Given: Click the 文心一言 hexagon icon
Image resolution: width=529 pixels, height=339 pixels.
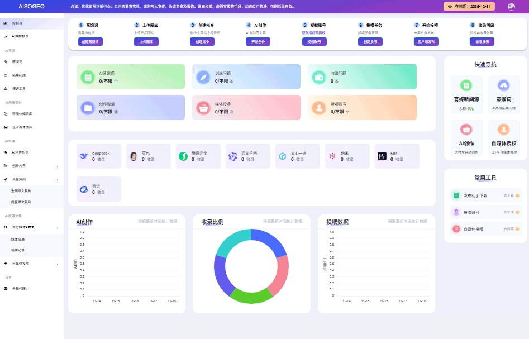Looking at the screenshot, I should 283,156.
